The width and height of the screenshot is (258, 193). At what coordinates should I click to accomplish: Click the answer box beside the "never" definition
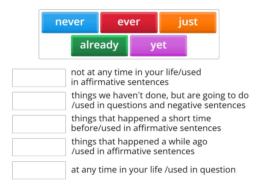click(x=39, y=78)
